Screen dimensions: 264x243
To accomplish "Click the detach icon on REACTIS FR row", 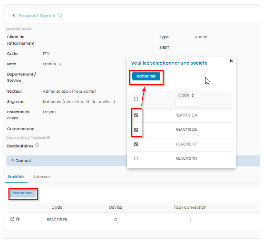I will 18,219.
